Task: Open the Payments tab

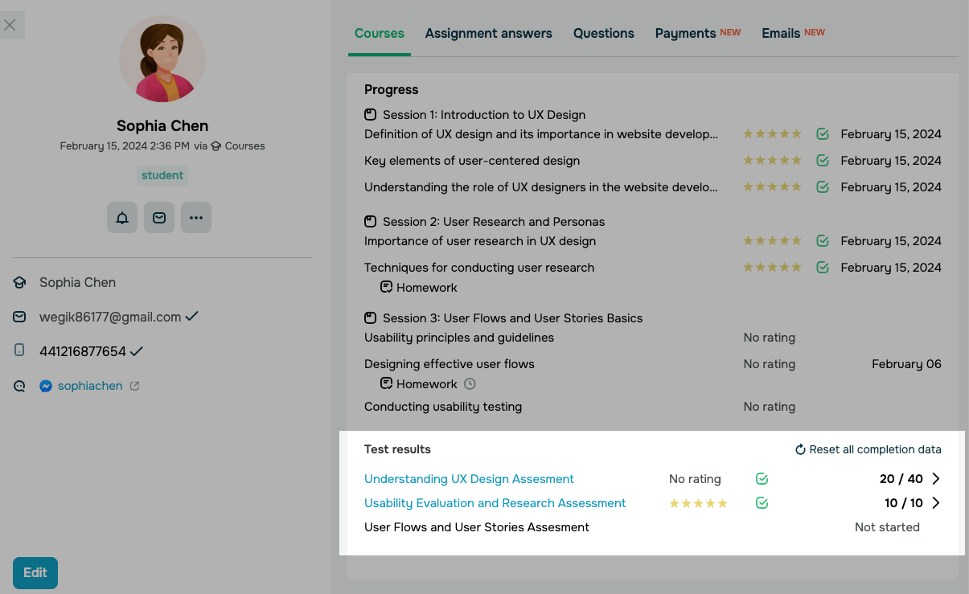Action: click(x=685, y=34)
